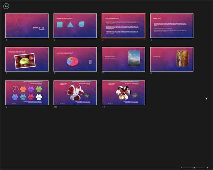Screen dimensions: 213x170
Task: Open slide 6 with the pie chart
Action: pos(75,59)
